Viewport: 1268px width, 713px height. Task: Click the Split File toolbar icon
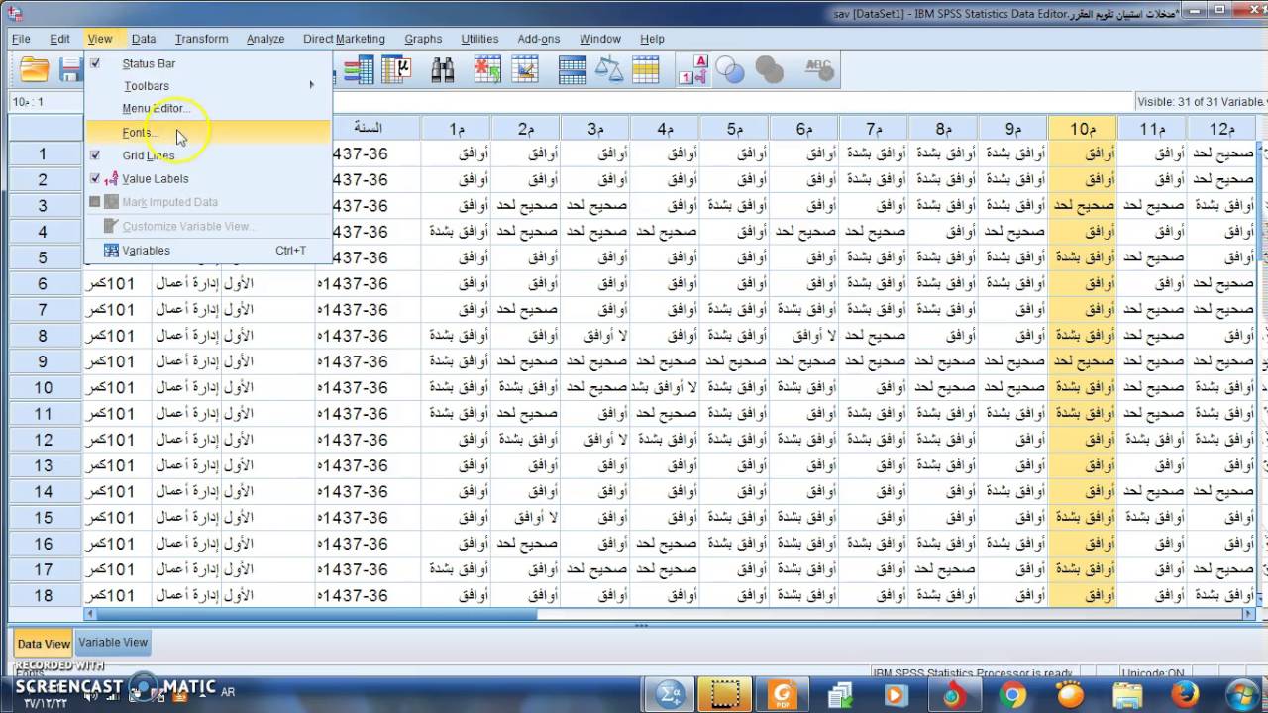click(x=573, y=69)
